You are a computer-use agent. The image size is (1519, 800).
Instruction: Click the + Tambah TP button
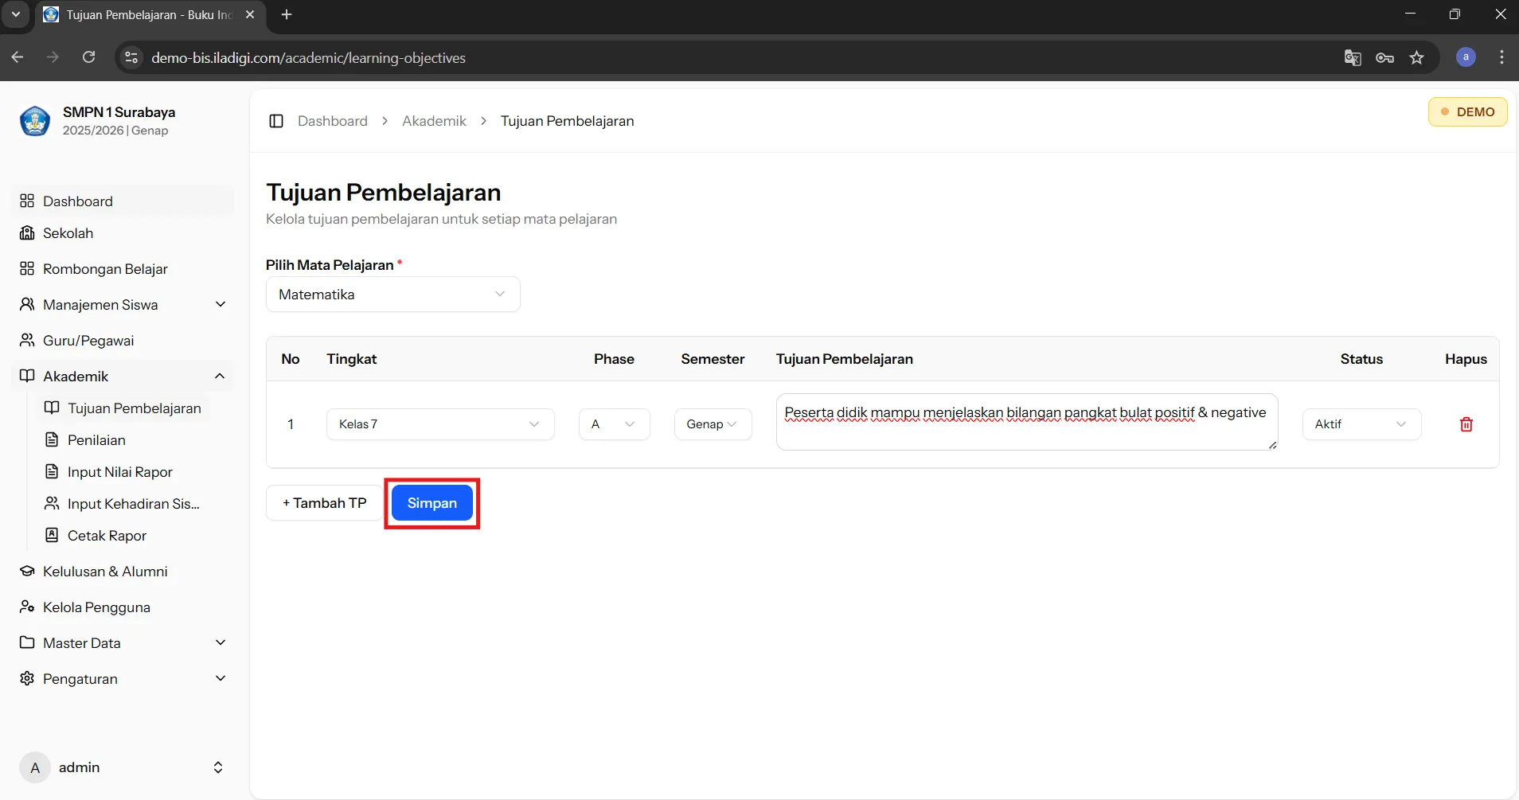coord(324,503)
